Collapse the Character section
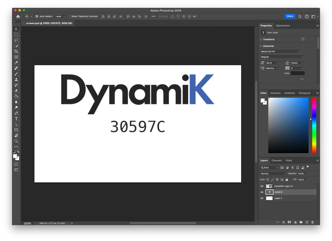This screenshot has height=241, width=332. [x=261, y=46]
